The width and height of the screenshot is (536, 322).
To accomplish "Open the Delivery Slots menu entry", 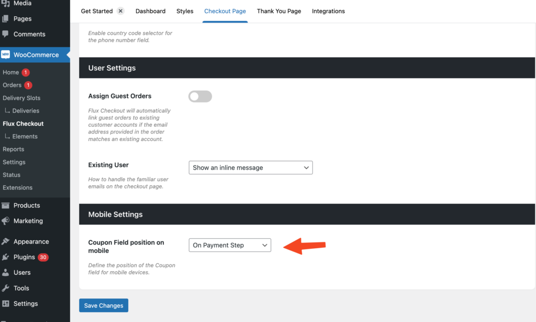I will pos(22,98).
